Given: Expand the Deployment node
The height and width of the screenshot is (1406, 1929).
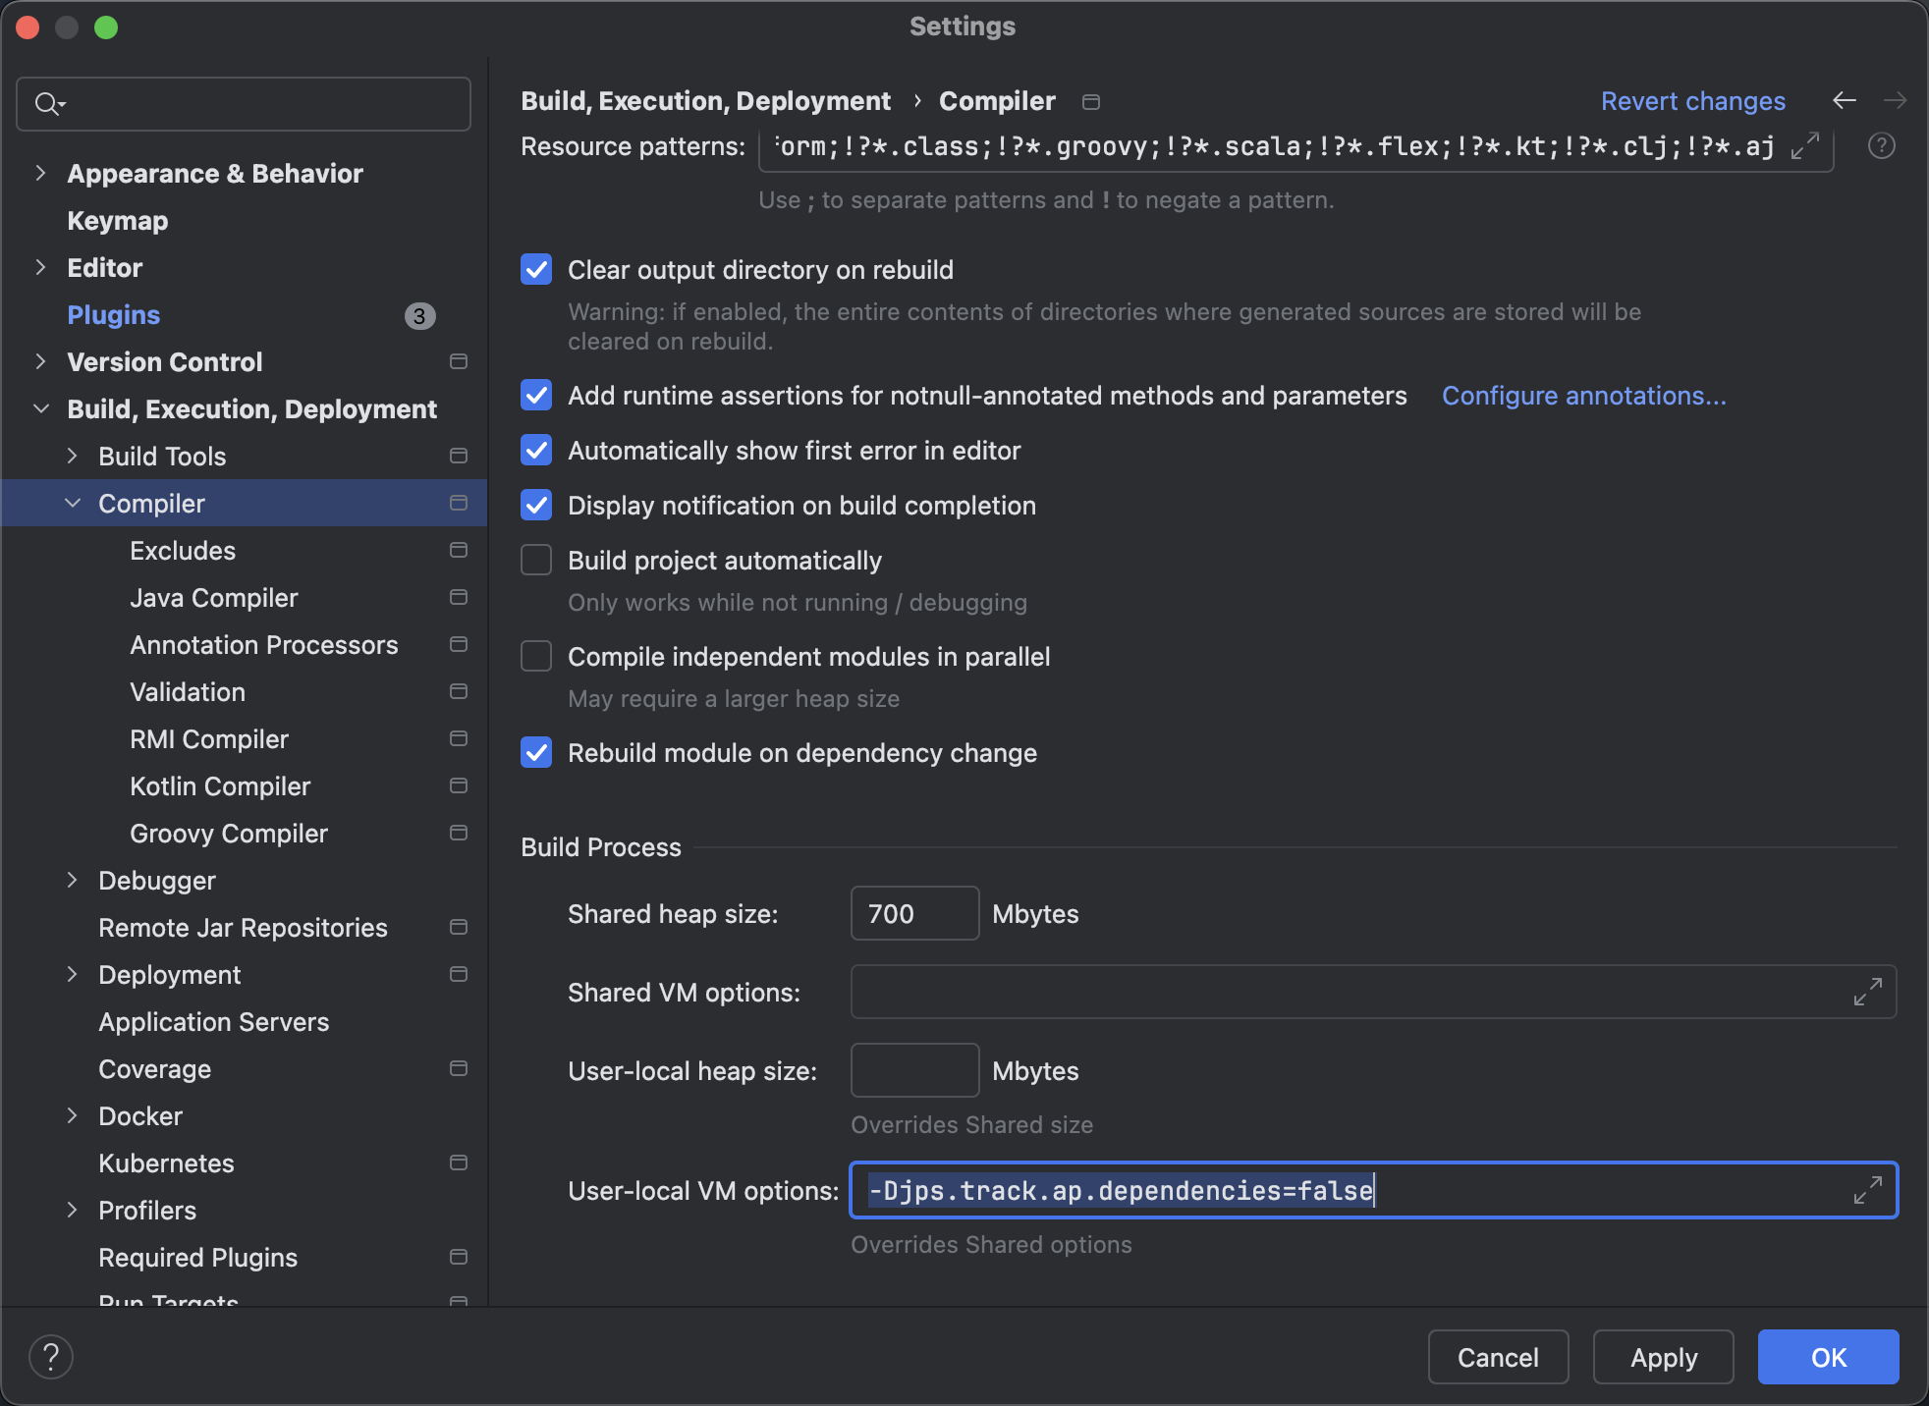Looking at the screenshot, I should point(72,974).
